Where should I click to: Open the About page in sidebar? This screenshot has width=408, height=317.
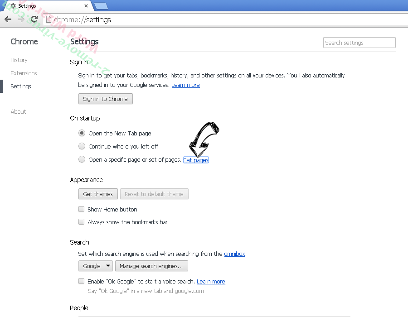18,111
